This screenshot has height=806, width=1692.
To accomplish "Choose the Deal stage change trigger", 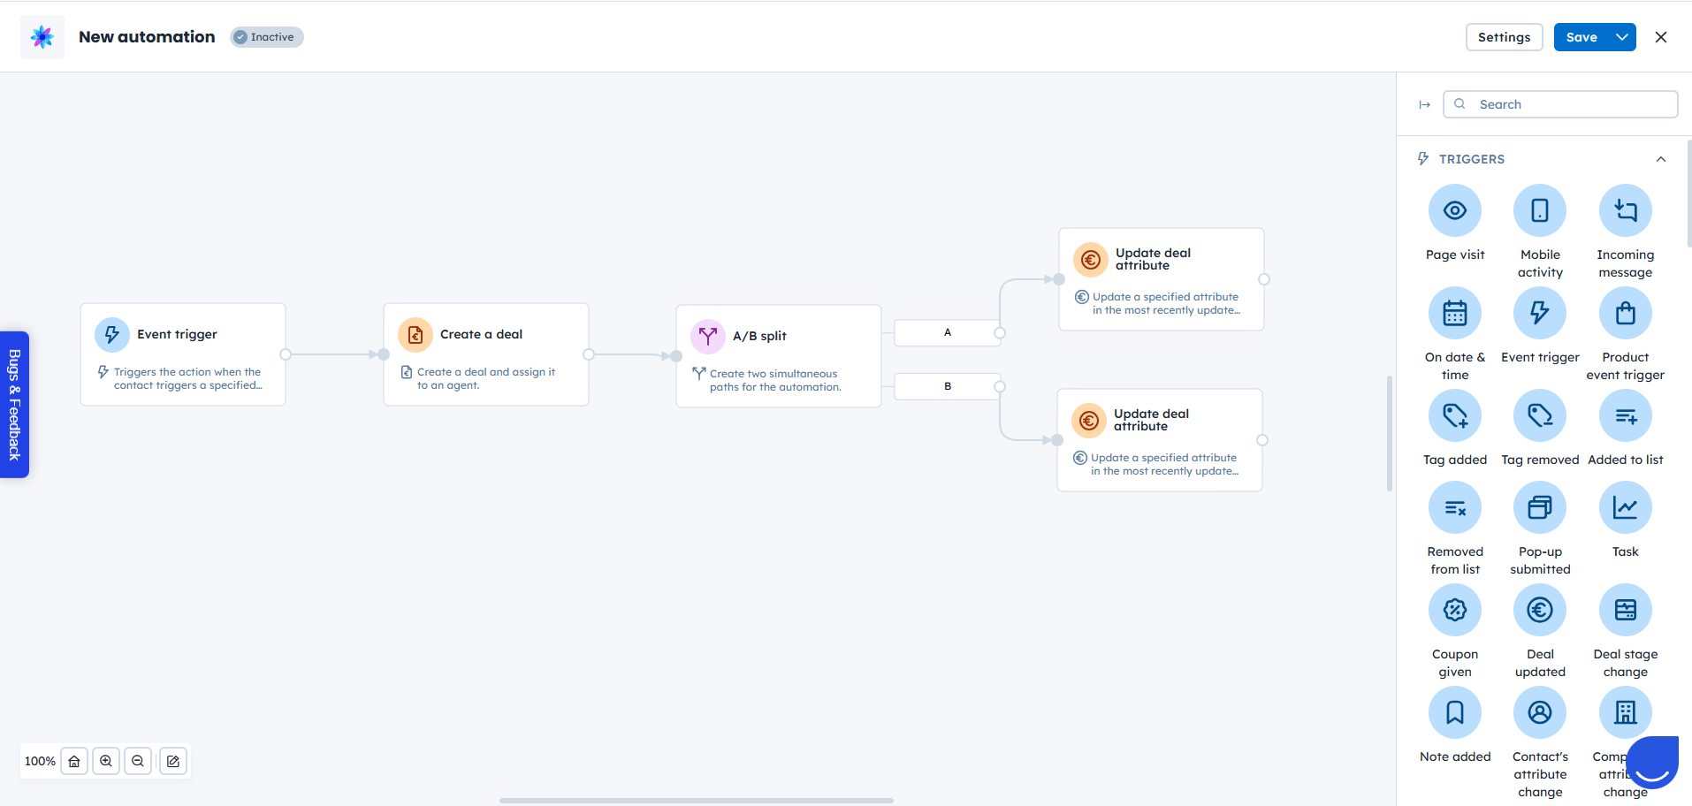I will [x=1625, y=610].
